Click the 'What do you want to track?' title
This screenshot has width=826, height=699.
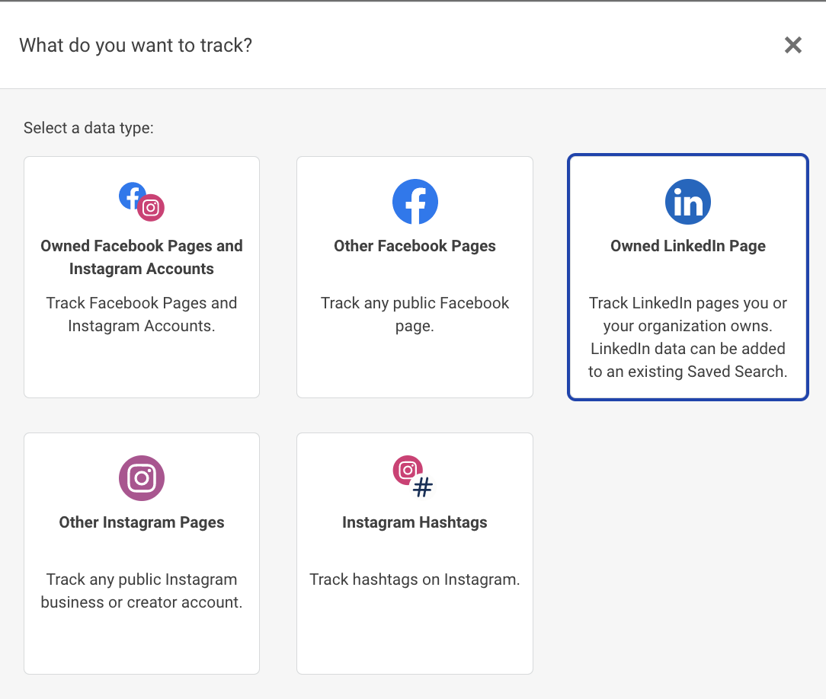[136, 45]
